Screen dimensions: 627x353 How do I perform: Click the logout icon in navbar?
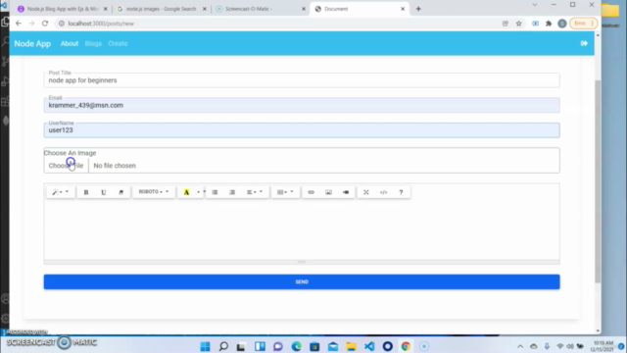tap(584, 43)
